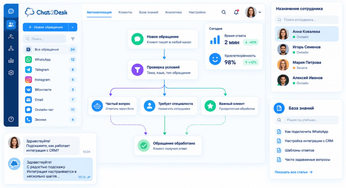Screen dimensions: 346x188
Task: Click the Назначение сотрудника panel title
Action: coord(299,9)
